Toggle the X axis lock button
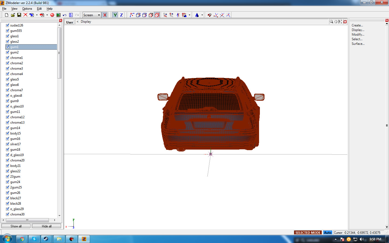389x243 pixels. [x=105, y=15]
